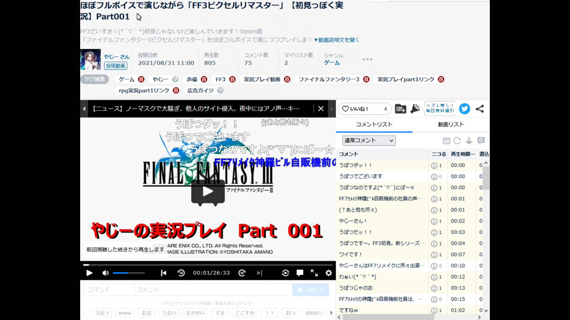Adjust the volume slider
The height and width of the screenshot is (320, 570).
(x=129, y=273)
